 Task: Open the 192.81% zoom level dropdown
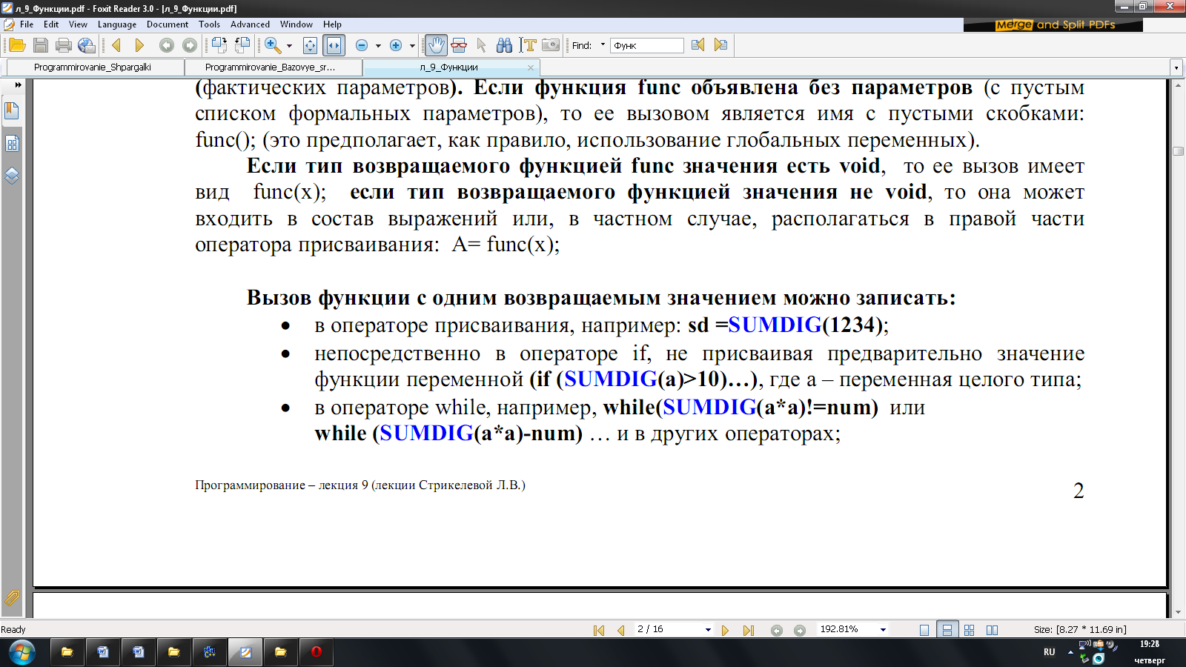(x=883, y=630)
